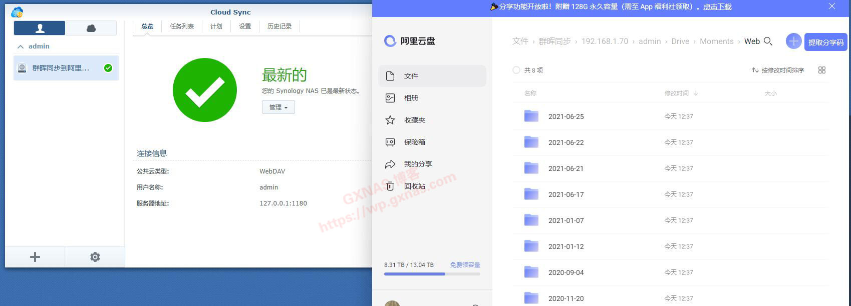Collapse the admin tree section

pos(21,46)
